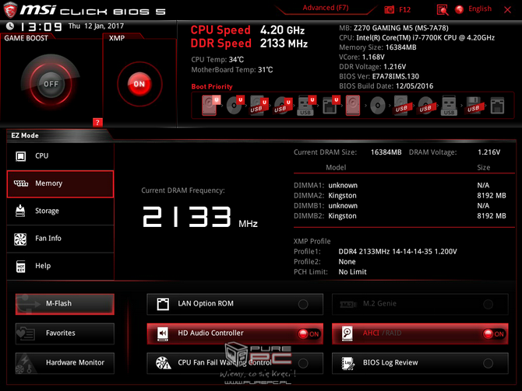The height and width of the screenshot is (391, 522).
Task: Select the legacy hard disk boot icon without U badge
Action: 353,105
